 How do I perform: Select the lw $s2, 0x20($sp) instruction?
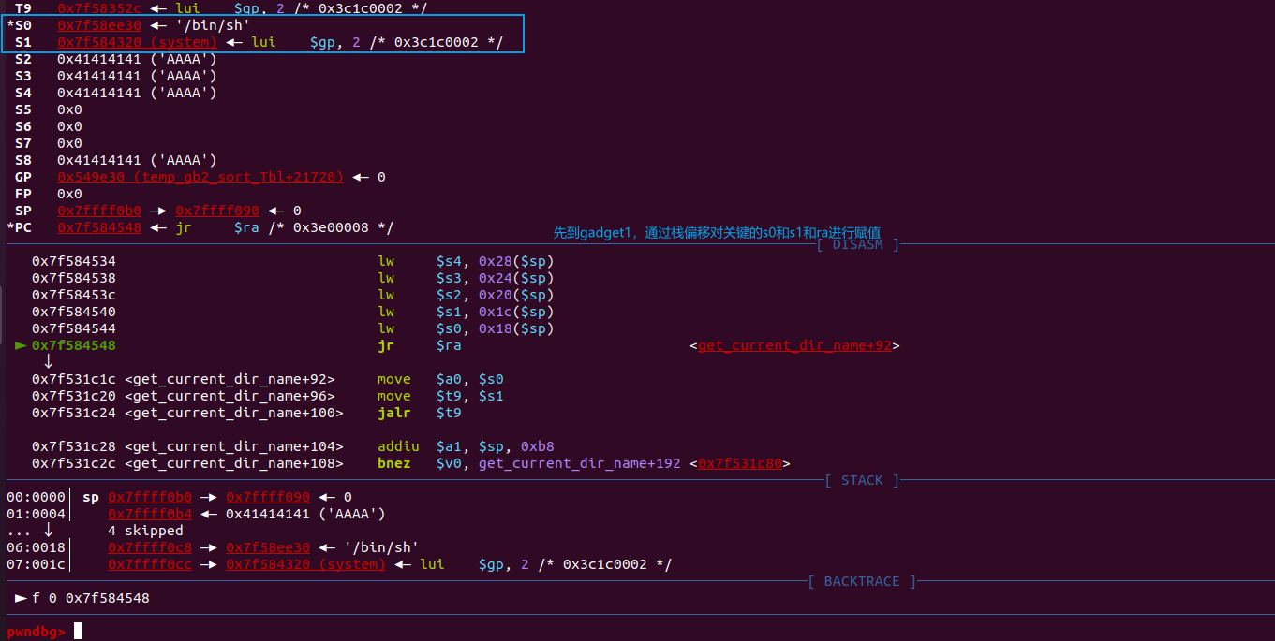[466, 295]
